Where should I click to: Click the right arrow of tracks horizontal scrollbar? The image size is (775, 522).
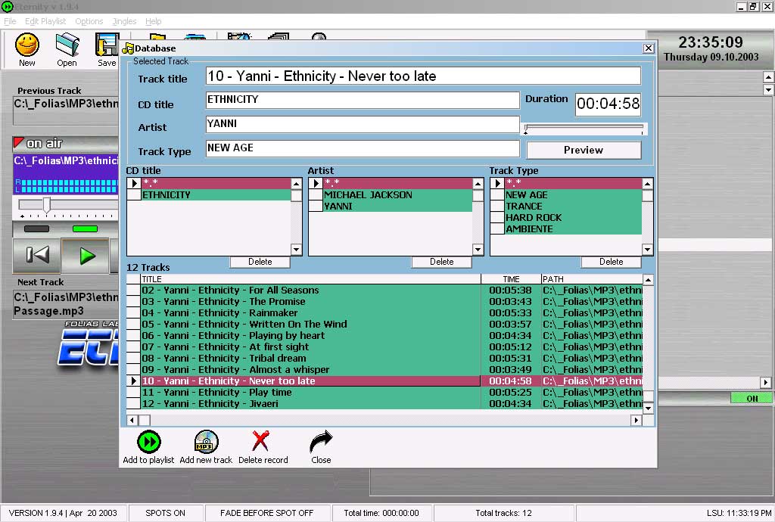point(636,421)
